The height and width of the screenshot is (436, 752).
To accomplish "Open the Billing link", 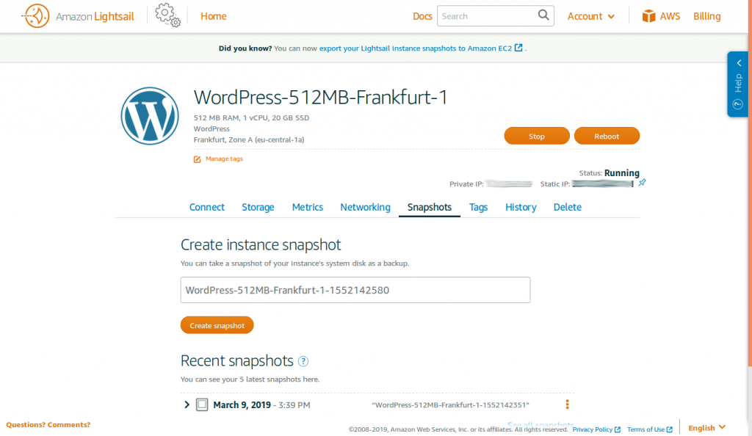I will click(x=707, y=16).
